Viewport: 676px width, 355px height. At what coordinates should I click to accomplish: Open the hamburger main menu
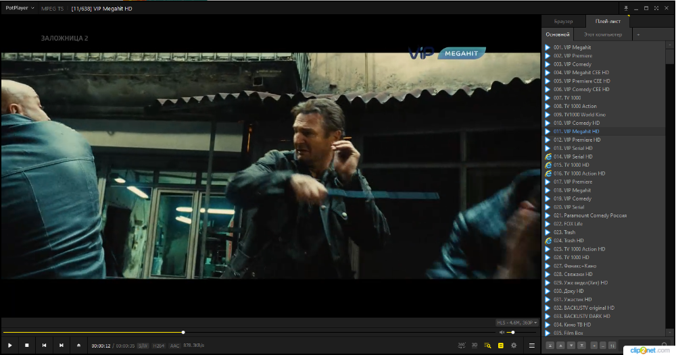532,346
